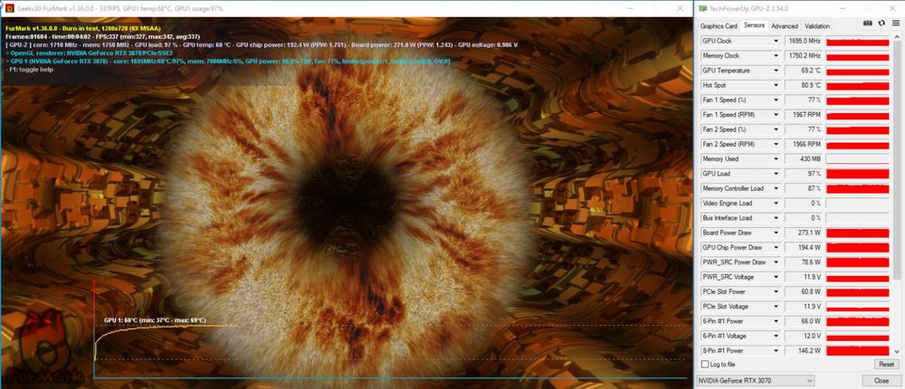Click the OpenGL renderer line in FurMark

pos(89,52)
